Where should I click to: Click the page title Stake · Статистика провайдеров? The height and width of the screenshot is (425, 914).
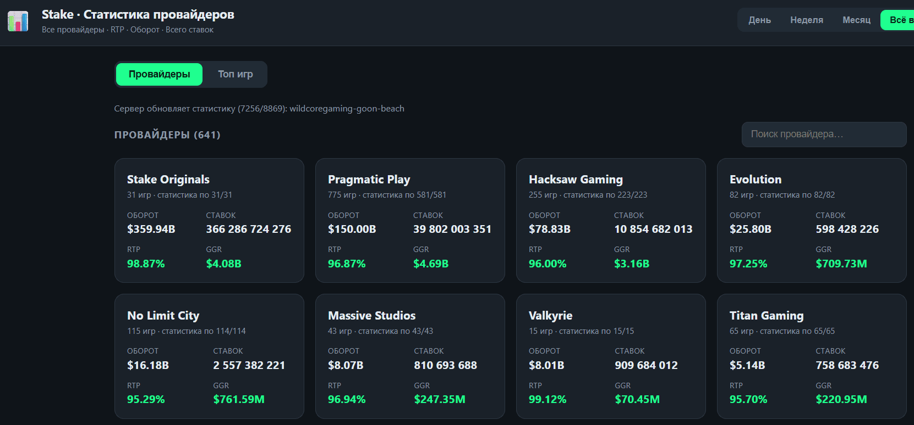pyautogui.click(x=138, y=15)
